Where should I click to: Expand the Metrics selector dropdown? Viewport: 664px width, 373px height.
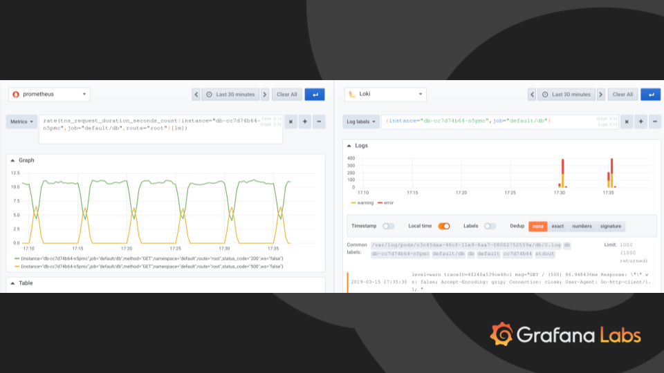[x=21, y=122]
